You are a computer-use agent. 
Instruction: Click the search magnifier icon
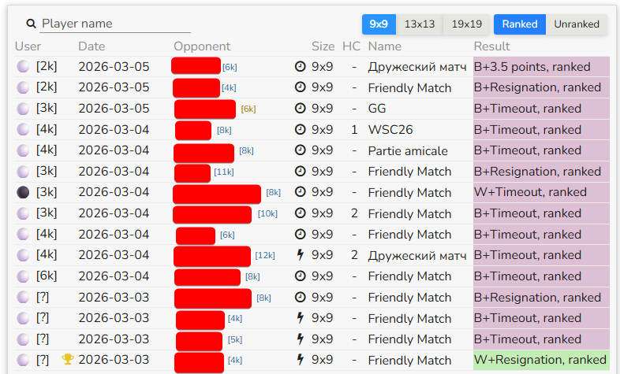pyautogui.click(x=31, y=24)
